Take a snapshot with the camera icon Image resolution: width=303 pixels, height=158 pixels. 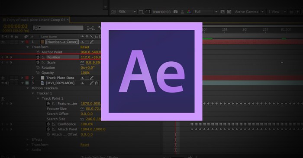175,12
